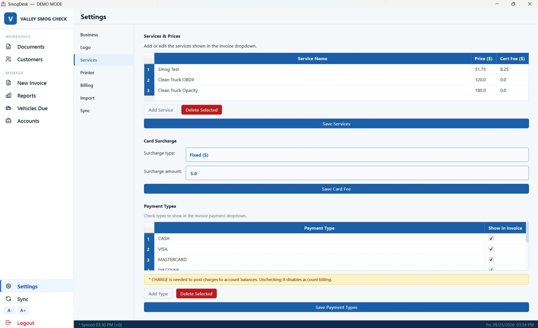Open Documents via its sidebar icon

coord(9,46)
